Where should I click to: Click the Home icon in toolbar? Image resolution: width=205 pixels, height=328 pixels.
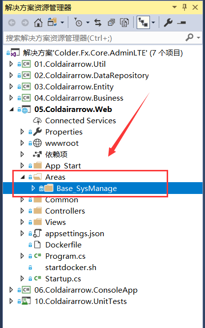coord(38,23)
